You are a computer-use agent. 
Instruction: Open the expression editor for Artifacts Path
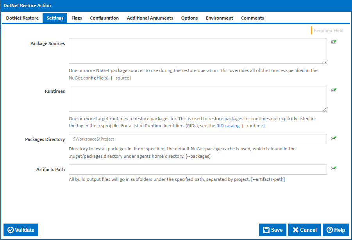click(x=334, y=168)
